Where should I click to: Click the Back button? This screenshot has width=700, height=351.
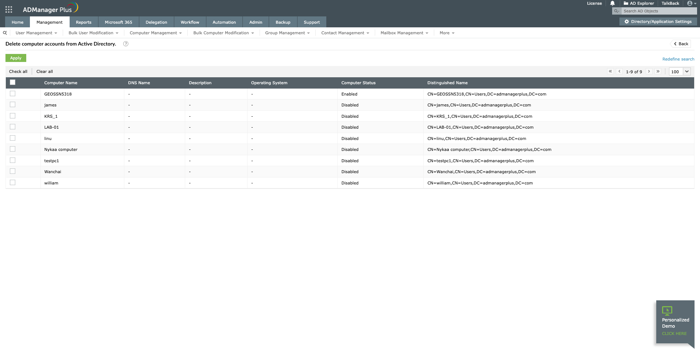click(x=681, y=44)
